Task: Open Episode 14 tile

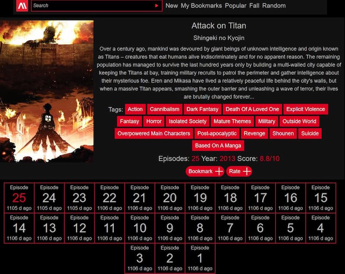Action: point(19,228)
